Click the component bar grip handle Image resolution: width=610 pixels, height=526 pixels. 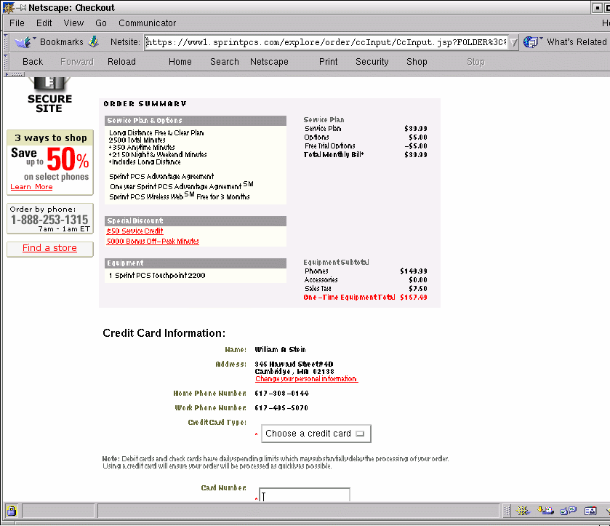tap(507, 511)
